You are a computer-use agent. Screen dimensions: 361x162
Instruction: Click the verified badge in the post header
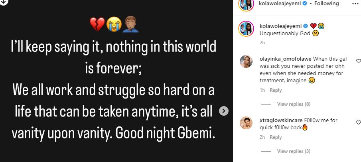click(305, 4)
